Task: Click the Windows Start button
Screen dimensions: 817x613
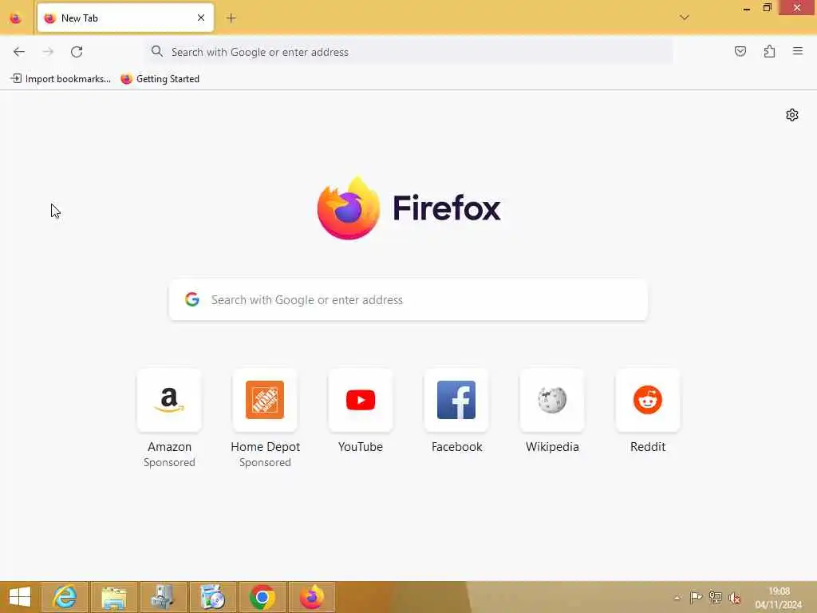Action: 20,597
